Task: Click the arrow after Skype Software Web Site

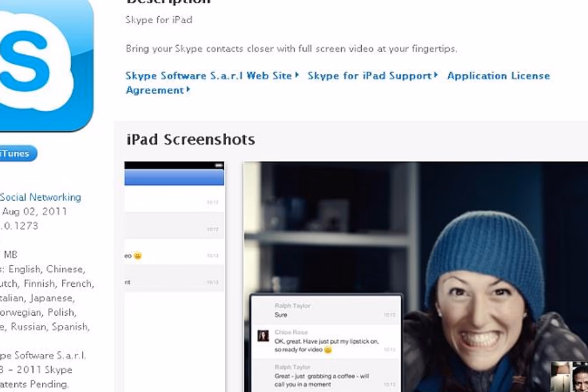Action: [x=297, y=75]
